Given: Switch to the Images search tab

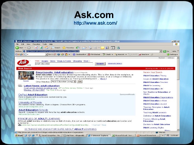Looking at the screenshot, I should point(45,61).
